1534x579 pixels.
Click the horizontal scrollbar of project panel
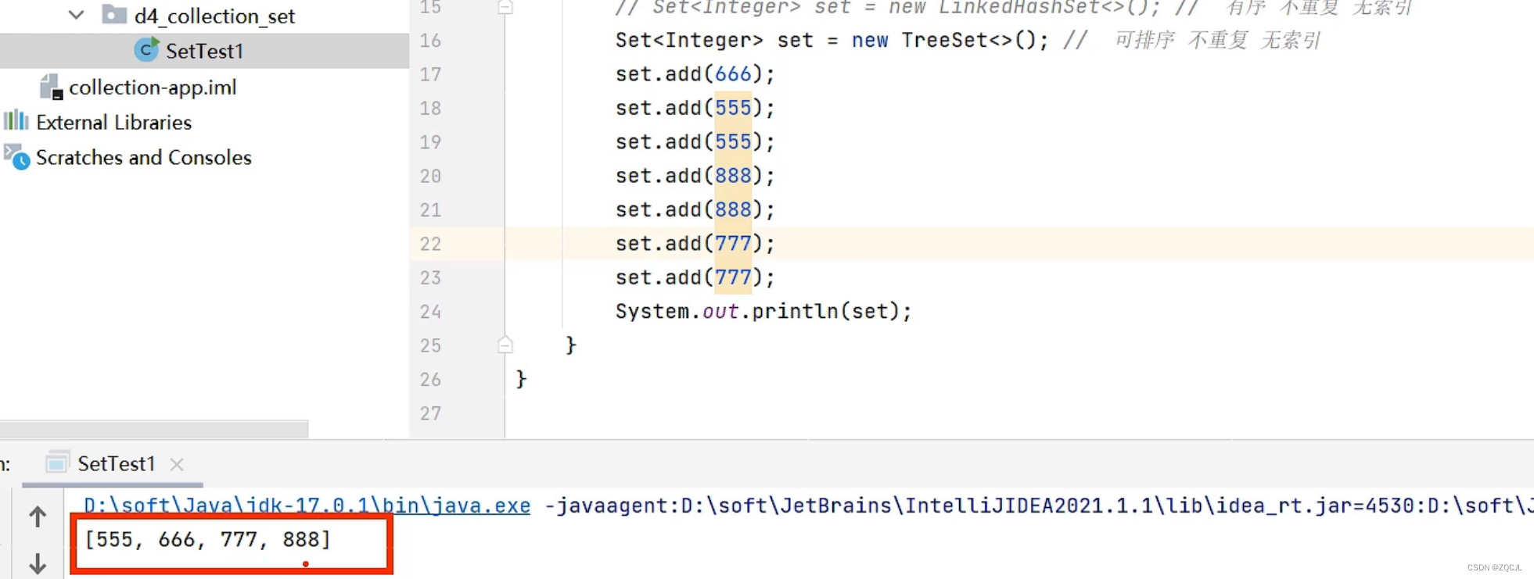pos(154,429)
